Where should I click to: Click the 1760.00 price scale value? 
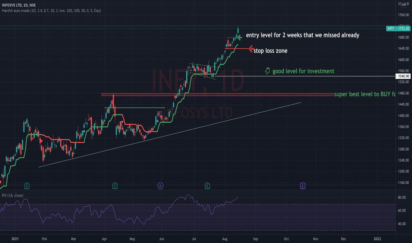(x=403, y=15)
